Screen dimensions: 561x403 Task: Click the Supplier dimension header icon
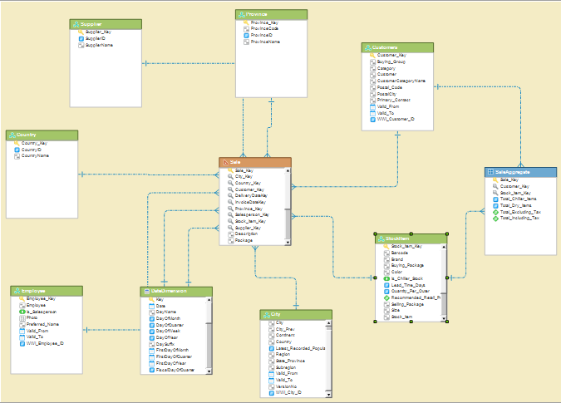point(76,25)
